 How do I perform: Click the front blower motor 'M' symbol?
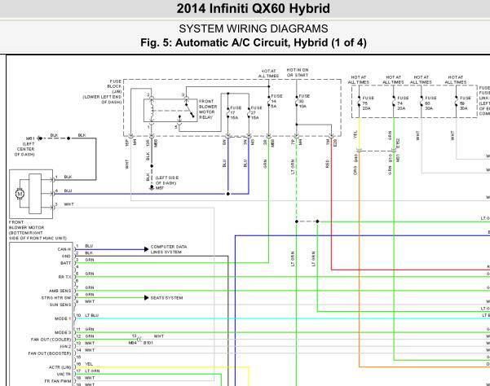click(x=20, y=194)
